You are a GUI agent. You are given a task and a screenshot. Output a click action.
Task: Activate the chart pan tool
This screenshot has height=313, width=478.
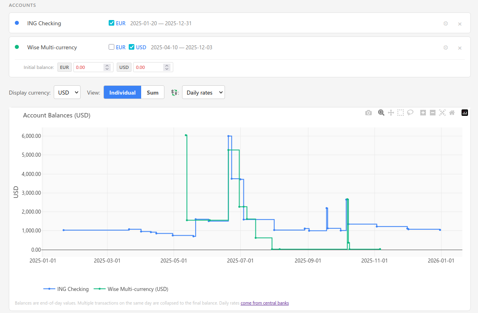pos(391,113)
